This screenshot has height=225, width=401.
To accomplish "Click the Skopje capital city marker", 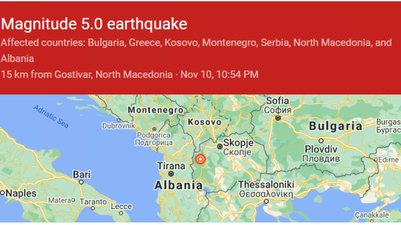I will (x=220, y=146).
